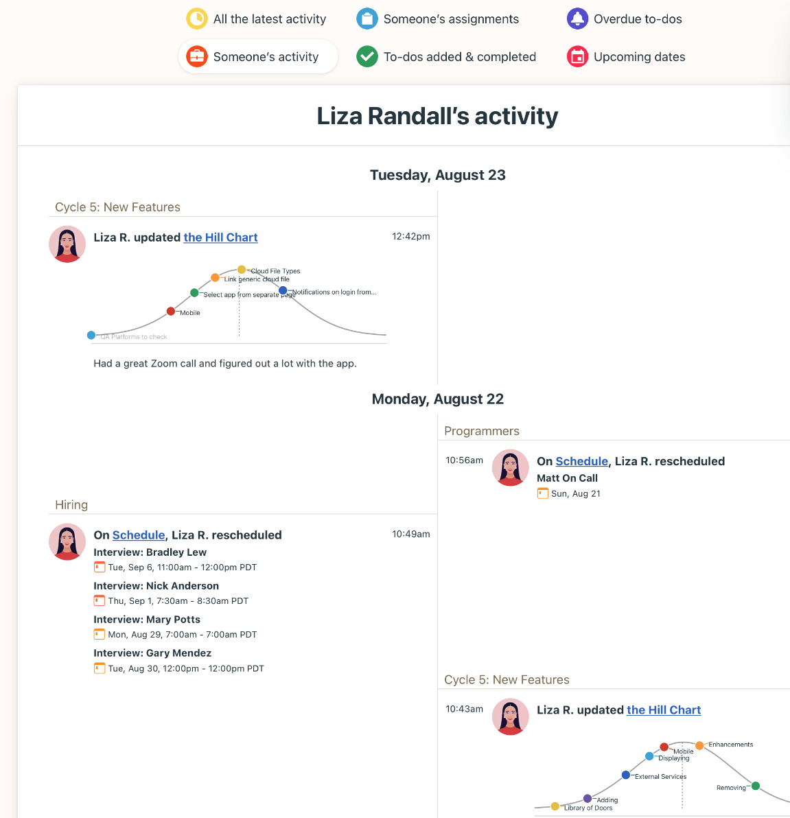The image size is (790, 818).
Task: Click yellow Library of Doors dot
Action: [x=555, y=806]
